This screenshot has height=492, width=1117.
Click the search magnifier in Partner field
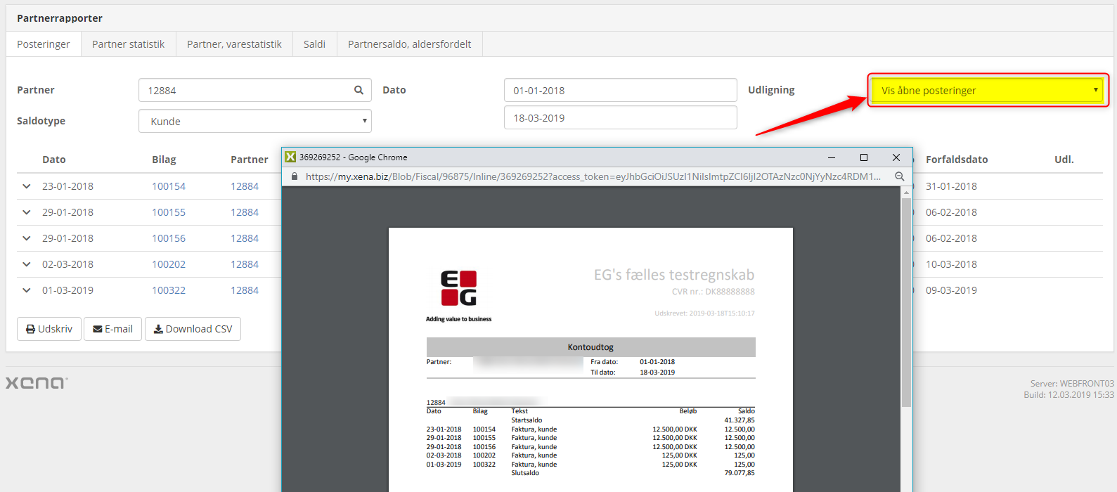point(359,90)
